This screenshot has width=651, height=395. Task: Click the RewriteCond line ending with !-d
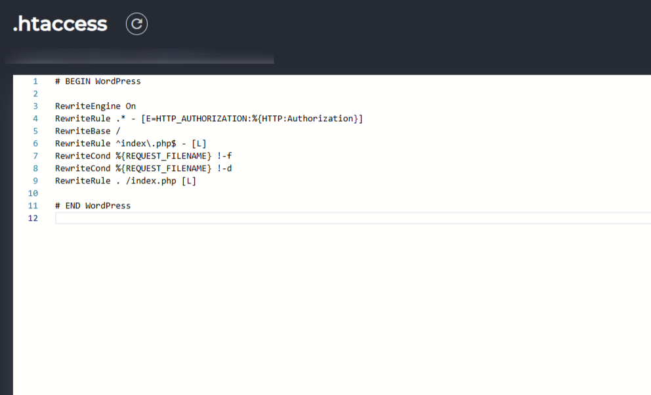click(x=143, y=168)
